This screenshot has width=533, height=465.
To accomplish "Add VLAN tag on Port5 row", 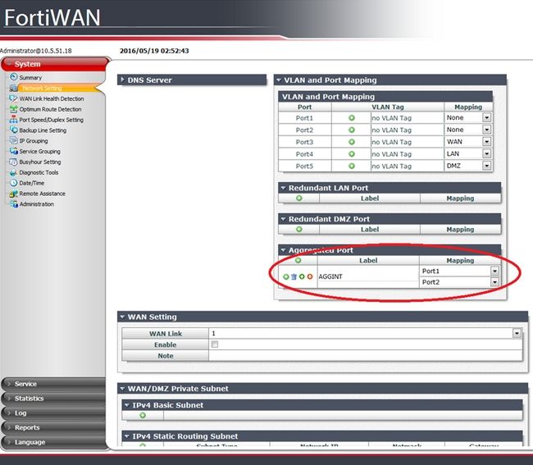I will (352, 166).
